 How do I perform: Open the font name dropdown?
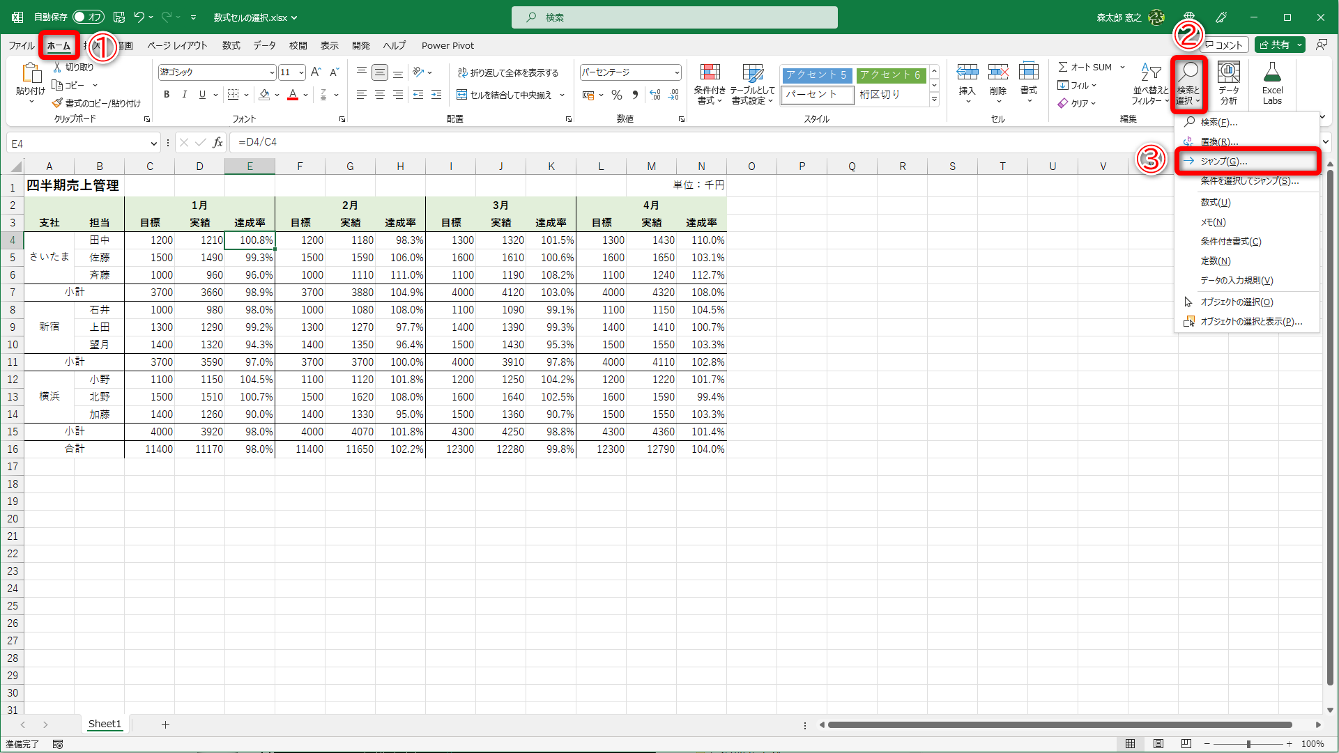[272, 72]
